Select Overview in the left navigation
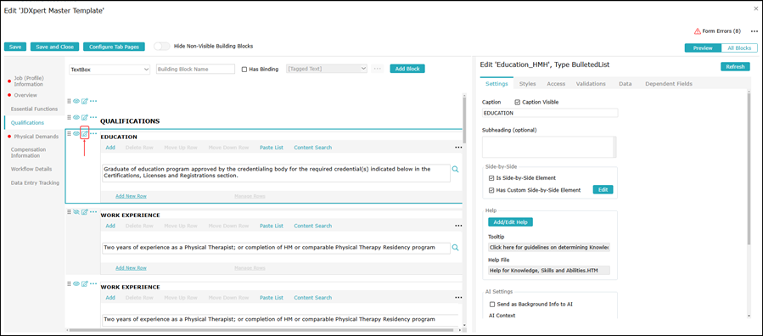This screenshot has height=336, width=763. point(25,95)
